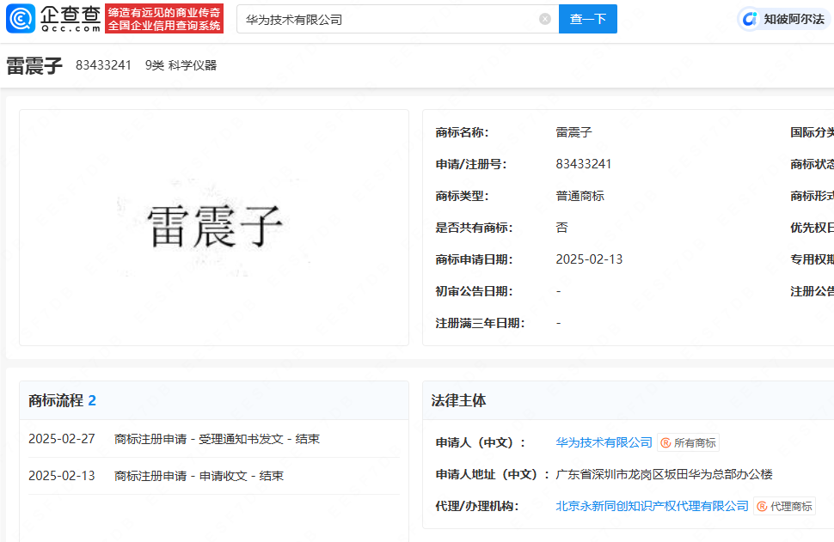
Task: Click the Qcc blue logo icon
Action: pos(21,19)
